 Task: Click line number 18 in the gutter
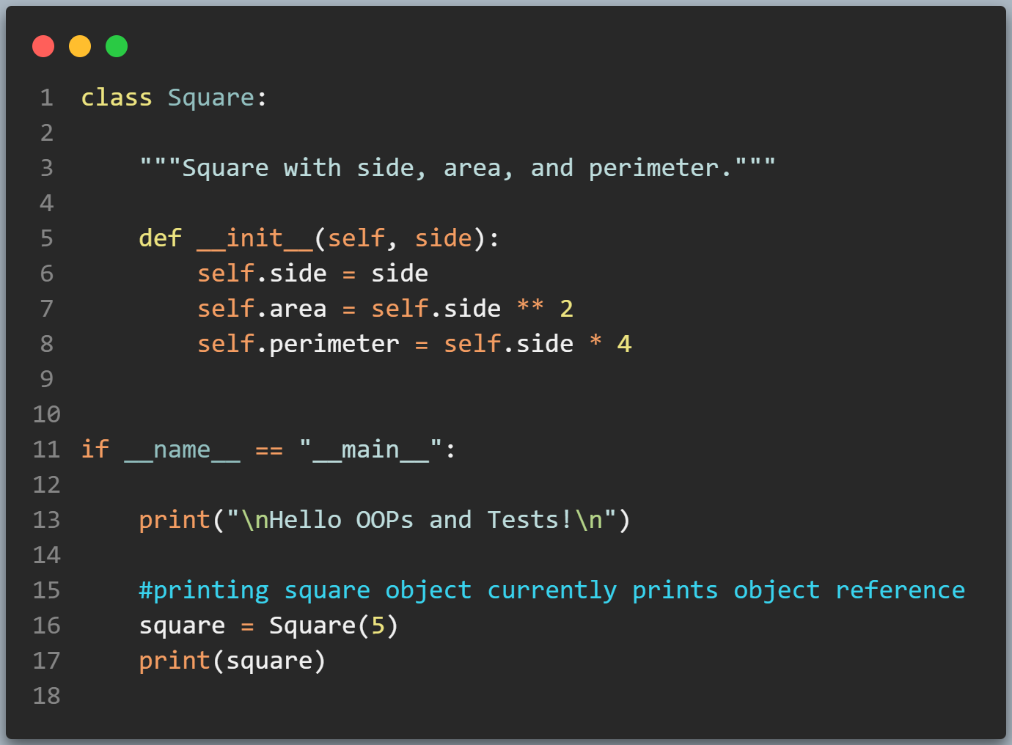point(46,696)
